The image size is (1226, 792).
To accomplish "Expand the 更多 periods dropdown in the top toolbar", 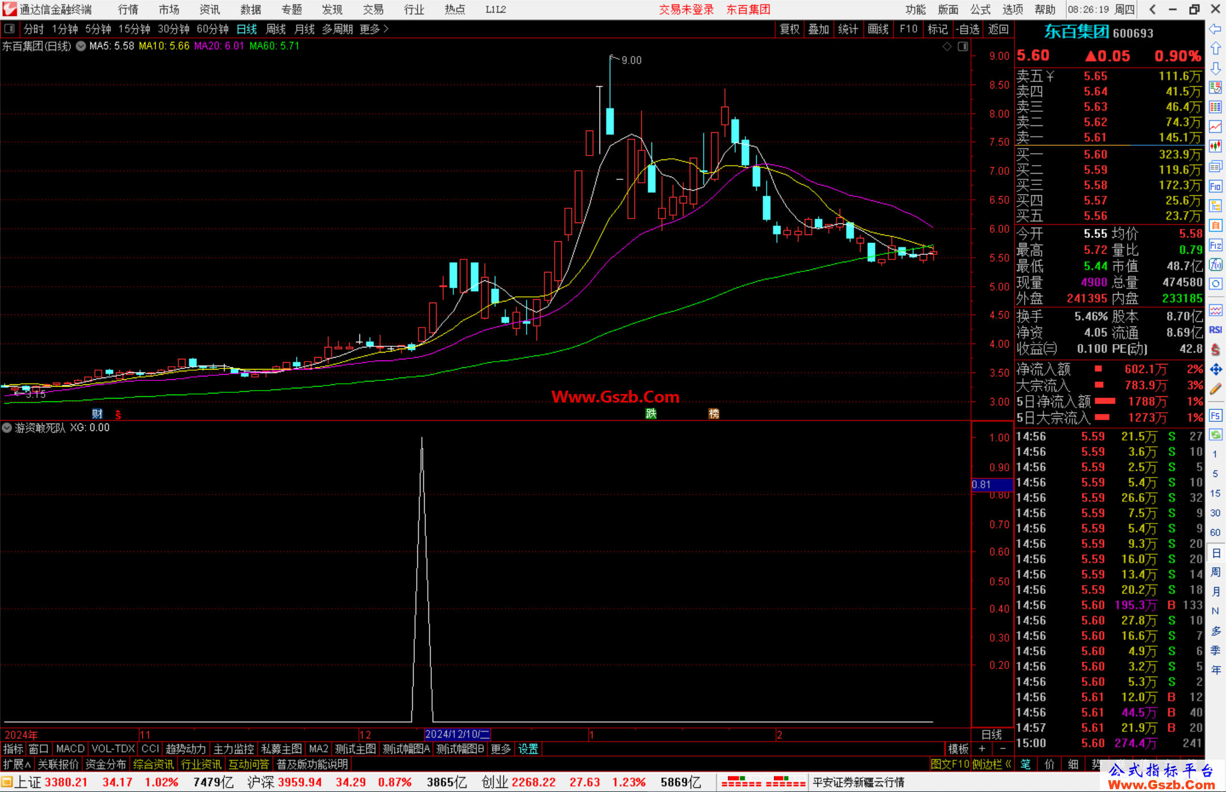I will [x=374, y=29].
